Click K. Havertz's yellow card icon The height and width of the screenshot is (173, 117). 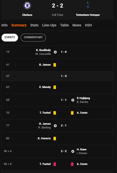click(x=55, y=139)
